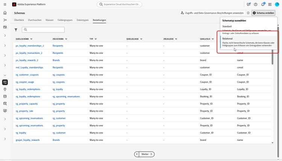Open the QUELLKLASSE column dropdown

coord(141,39)
